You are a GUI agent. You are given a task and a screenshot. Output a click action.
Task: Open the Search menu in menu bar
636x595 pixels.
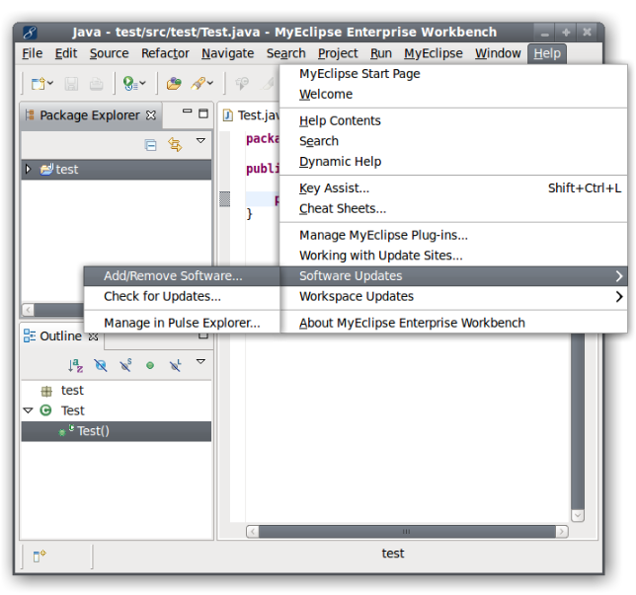click(285, 53)
